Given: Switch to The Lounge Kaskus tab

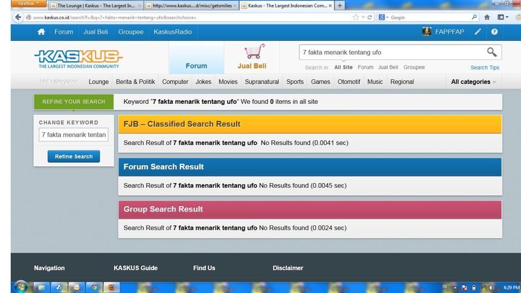Looking at the screenshot, I should (96, 6).
